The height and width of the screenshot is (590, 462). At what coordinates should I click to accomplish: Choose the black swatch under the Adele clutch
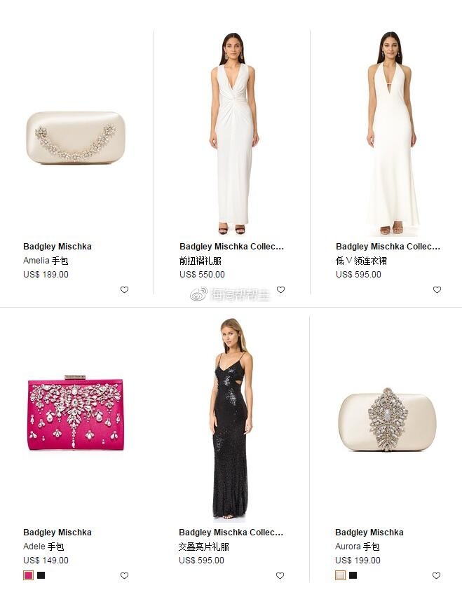pyautogui.click(x=41, y=575)
